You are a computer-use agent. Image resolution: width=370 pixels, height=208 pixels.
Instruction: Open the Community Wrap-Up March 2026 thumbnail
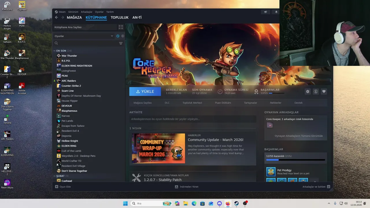158,148
